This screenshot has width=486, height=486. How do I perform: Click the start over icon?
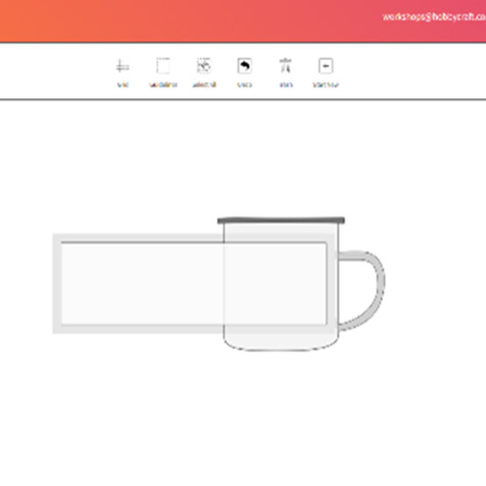(325, 66)
